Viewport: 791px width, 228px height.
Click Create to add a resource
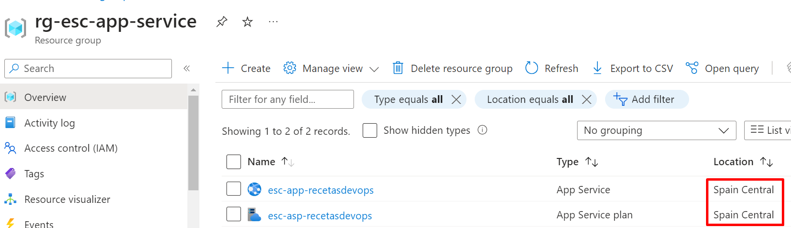pyautogui.click(x=246, y=69)
